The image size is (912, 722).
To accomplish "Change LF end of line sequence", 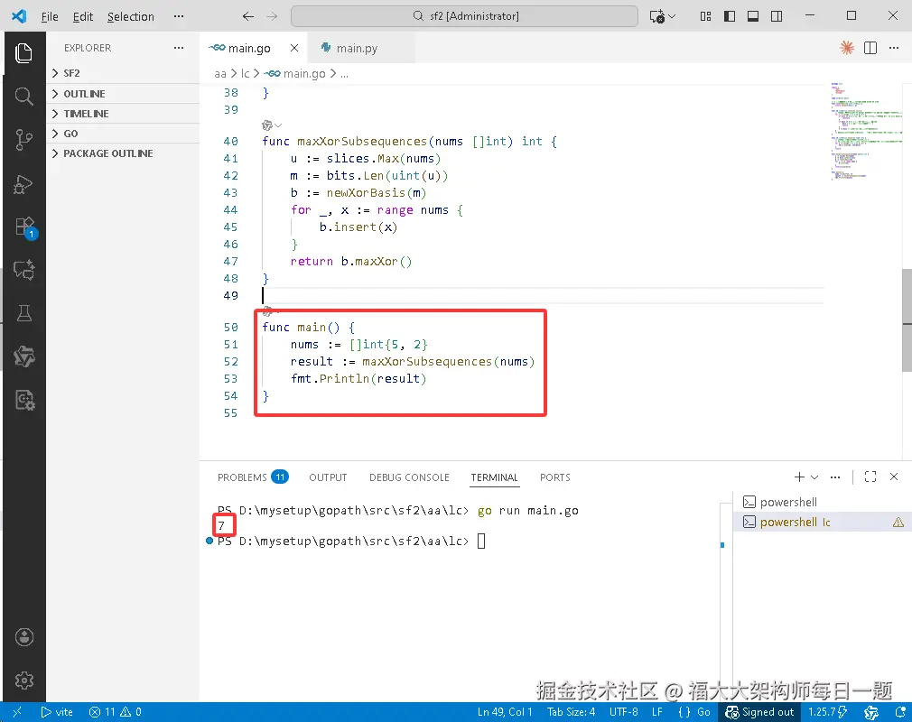I will click(657, 711).
